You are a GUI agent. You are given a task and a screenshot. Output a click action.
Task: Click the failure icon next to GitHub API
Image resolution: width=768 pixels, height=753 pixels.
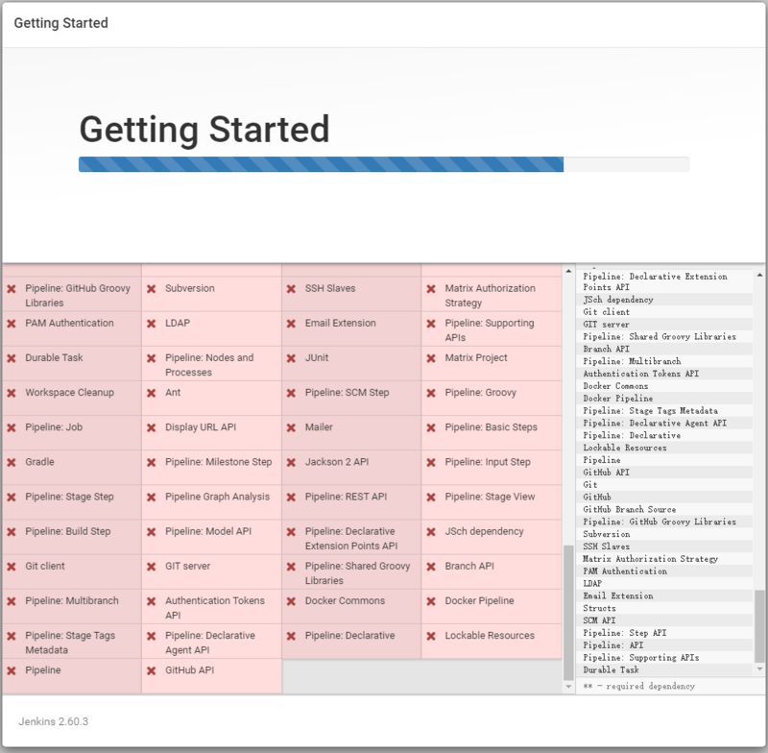(x=153, y=669)
